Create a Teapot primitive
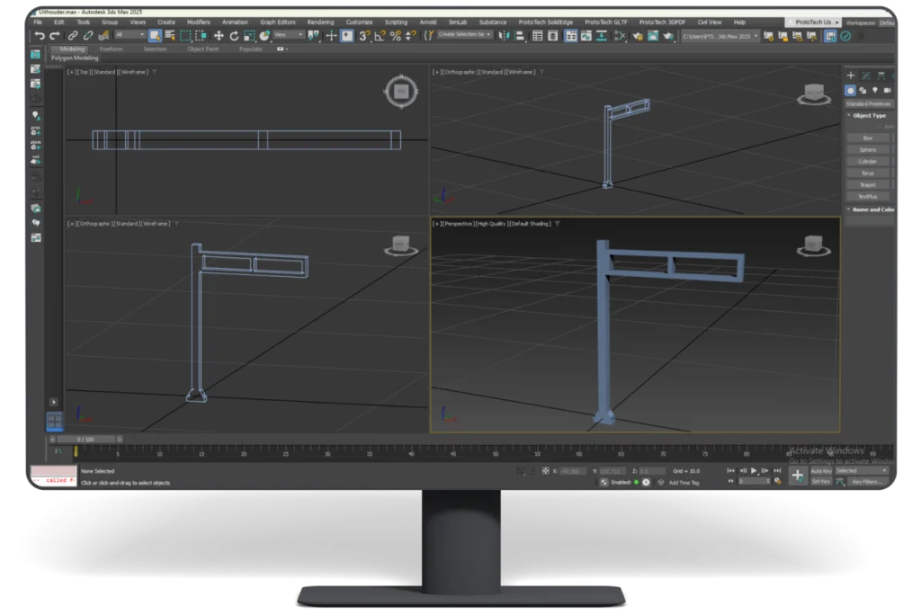 pos(867,184)
